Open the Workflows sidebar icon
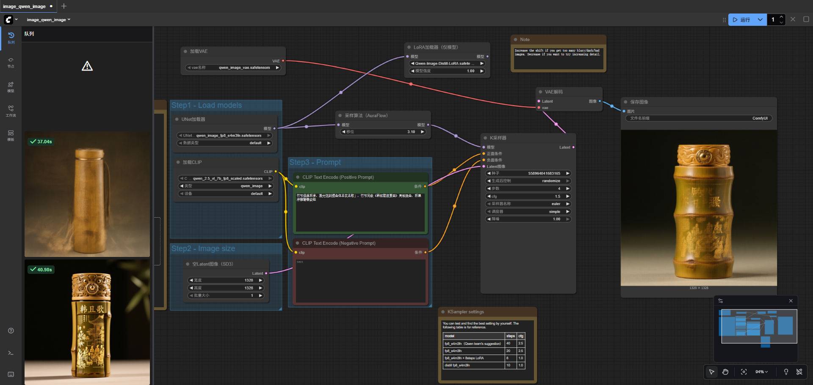The image size is (813, 385). point(11,111)
